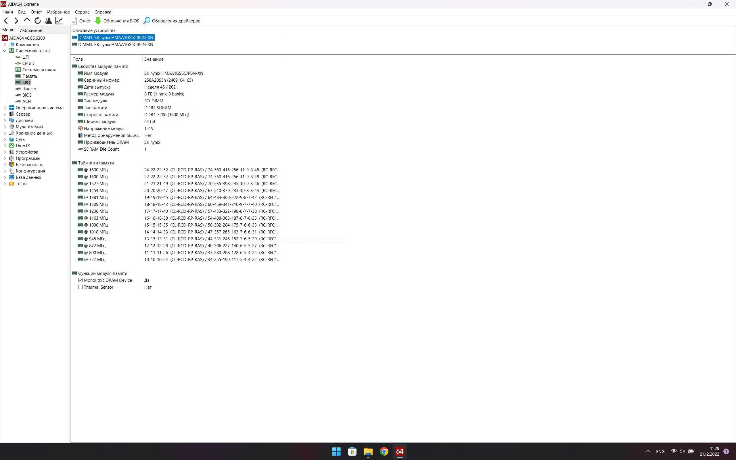
Task: Toggle the Thermal Sensor checkbox
Action: [80, 287]
